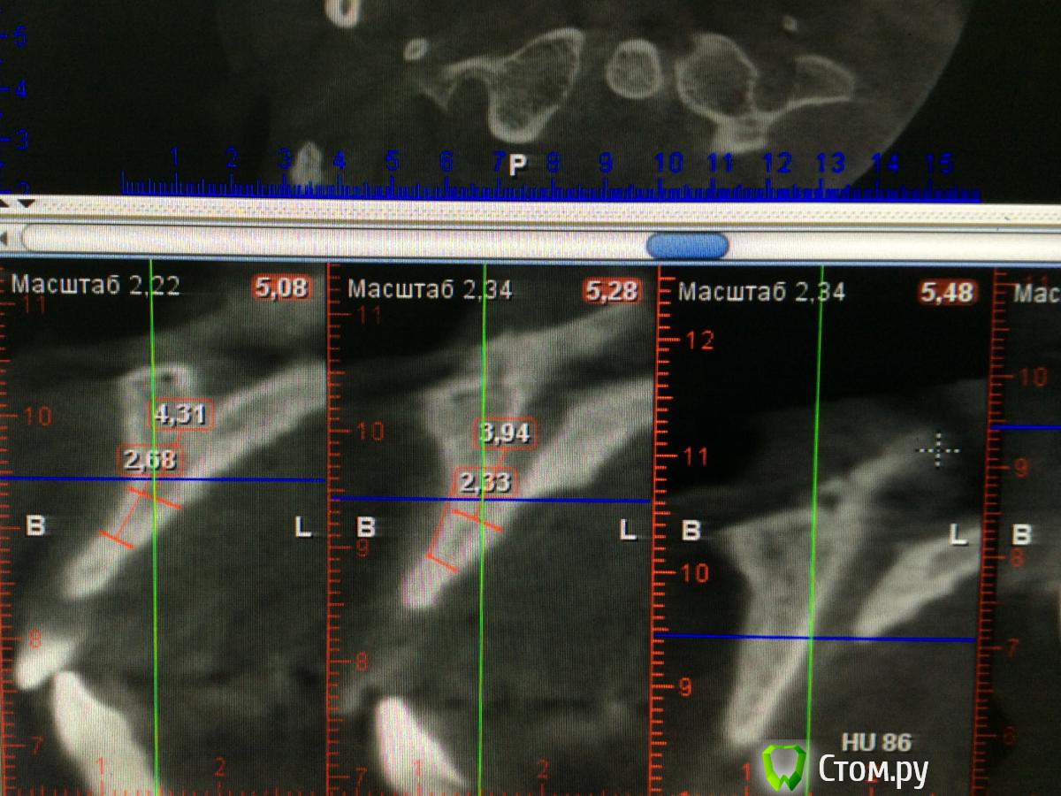Click the white P marker on axial ruler

point(518,164)
